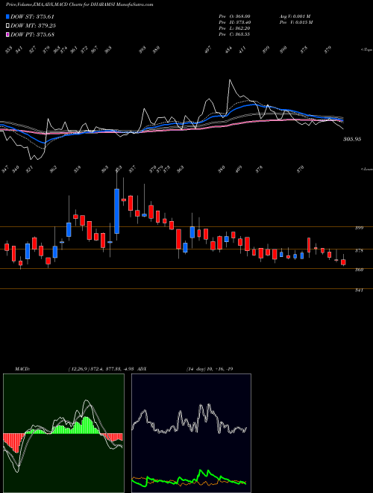This screenshot has width=373, height=493.
Task: Click the 341 level label beside the bottom orange line
Action: 359,291
